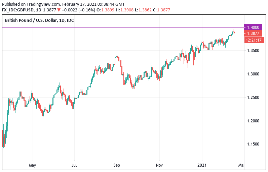
Task: Select the Sep label on time axis
Action: 117,165
